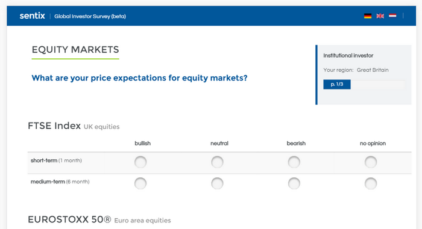Viewport: 422px width, 229px height.
Task: Open the sentix logo home link
Action: tap(33, 16)
